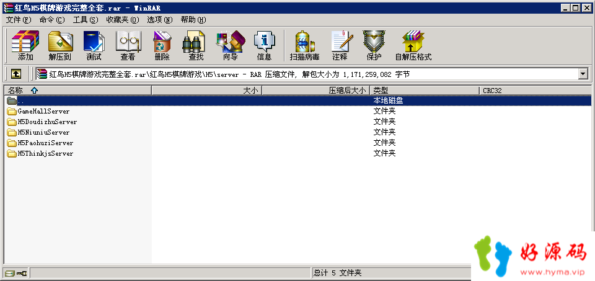Open the 帮助(H) menu
Image resolution: width=595 pixels, height=281 pixels.
pyautogui.click(x=193, y=20)
